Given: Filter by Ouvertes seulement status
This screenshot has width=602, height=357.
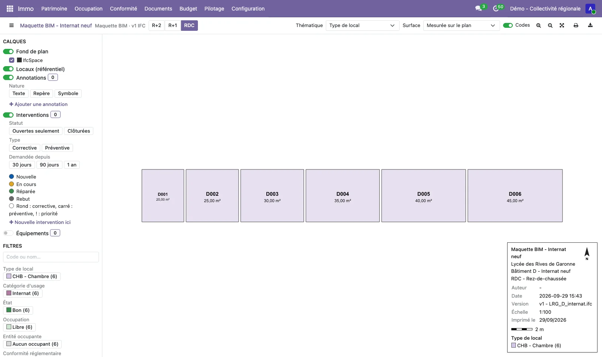Looking at the screenshot, I should coord(36,131).
